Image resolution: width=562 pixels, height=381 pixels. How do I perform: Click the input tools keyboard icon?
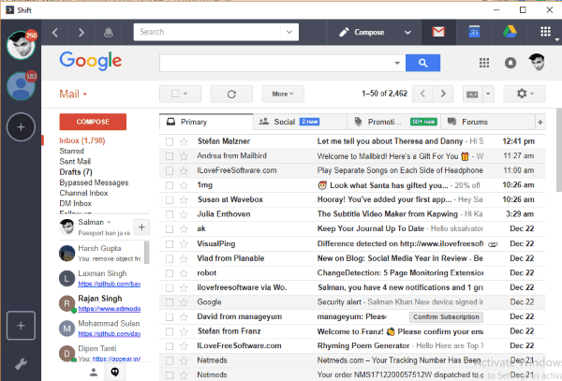pos(472,95)
